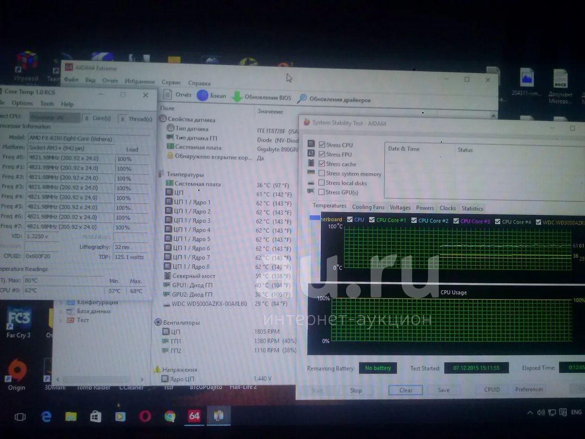Open Tools menu in Core Temp
The height and width of the screenshot is (439, 585).
point(47,103)
